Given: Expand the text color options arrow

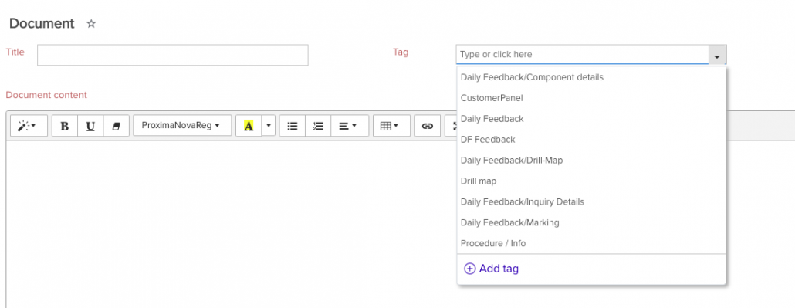Looking at the screenshot, I should [269, 126].
